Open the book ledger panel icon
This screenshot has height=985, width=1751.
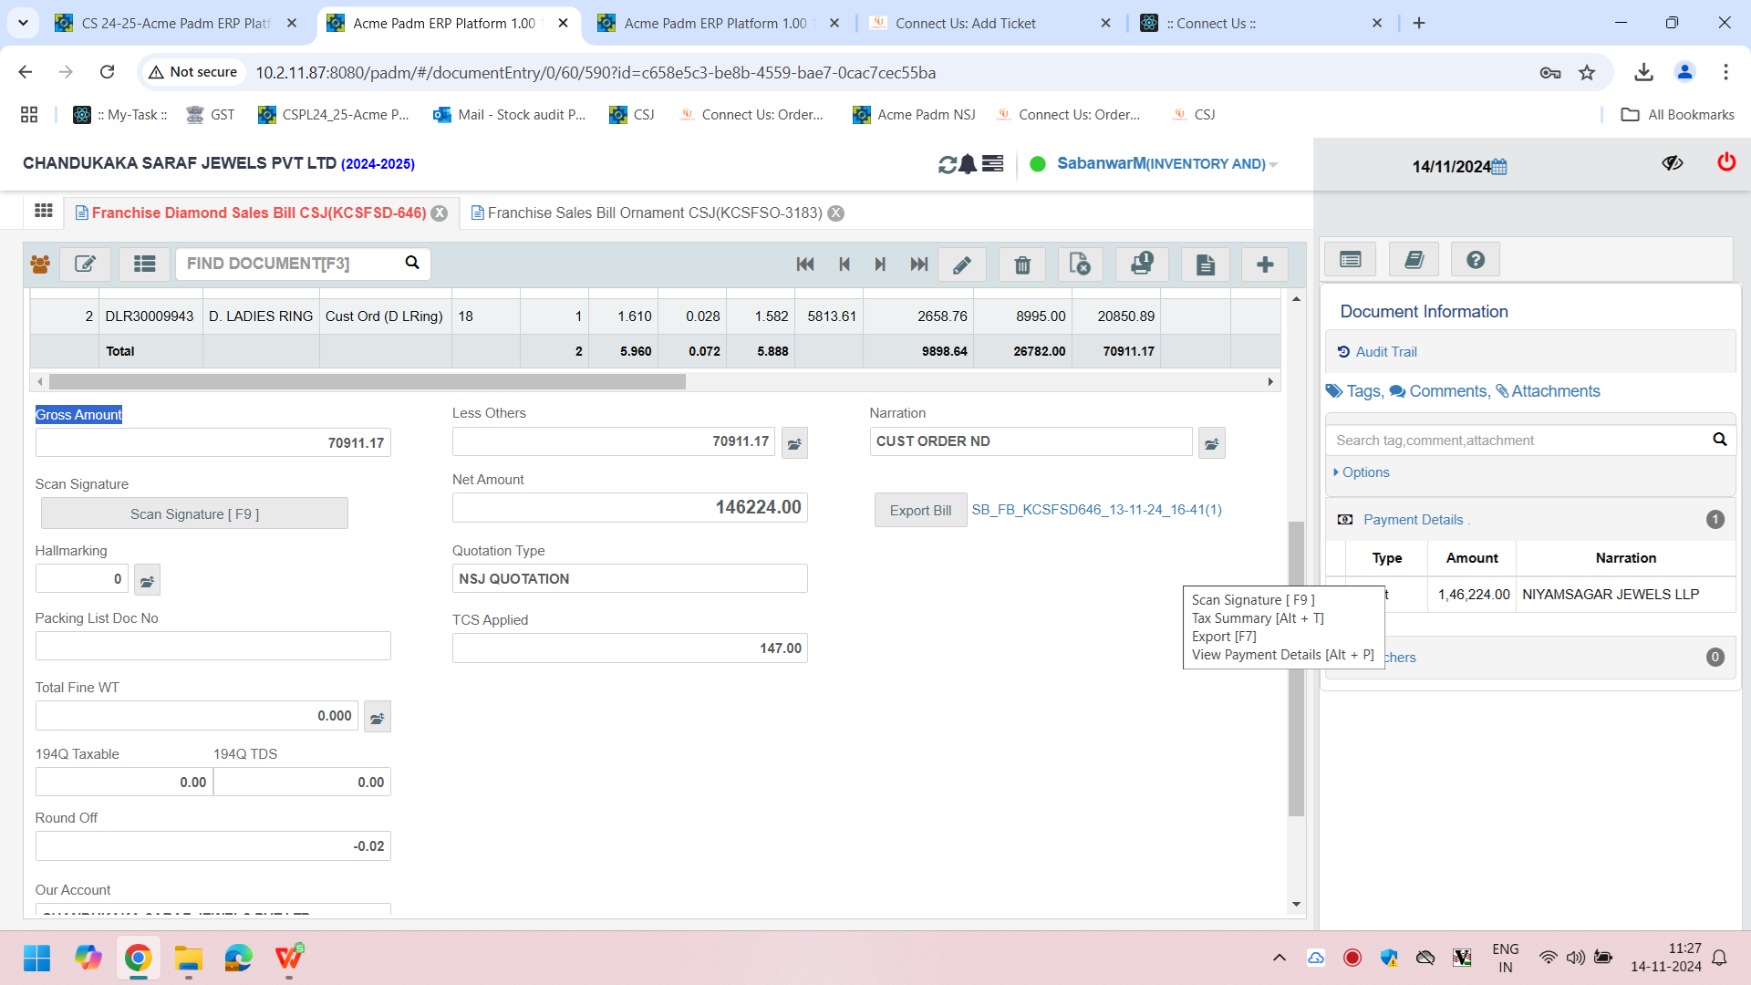point(1414,260)
